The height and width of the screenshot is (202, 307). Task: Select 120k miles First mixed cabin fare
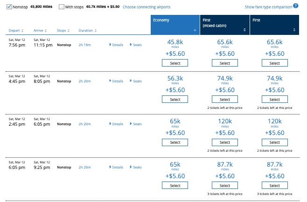click(x=224, y=142)
